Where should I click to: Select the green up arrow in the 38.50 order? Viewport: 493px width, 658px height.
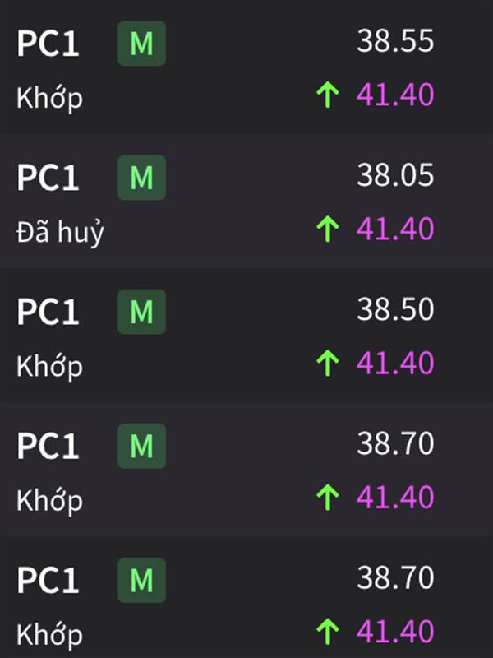click(328, 364)
